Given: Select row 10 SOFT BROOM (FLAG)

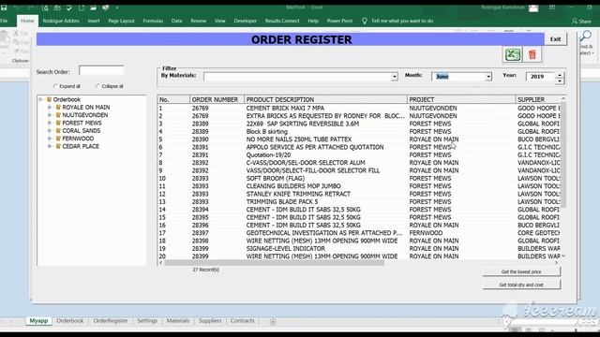Looking at the screenshot, I should click(x=359, y=179).
